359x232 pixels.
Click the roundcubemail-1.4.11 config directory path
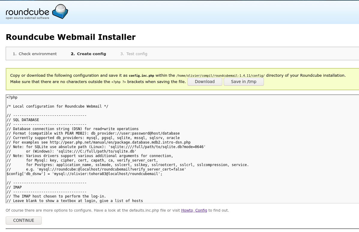220,76
